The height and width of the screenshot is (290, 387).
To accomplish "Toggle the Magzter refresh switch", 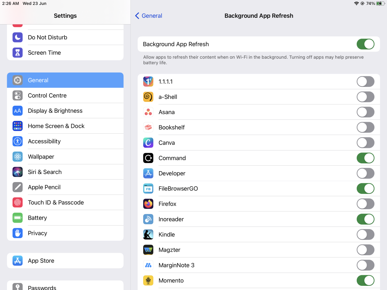I will click(x=365, y=250).
